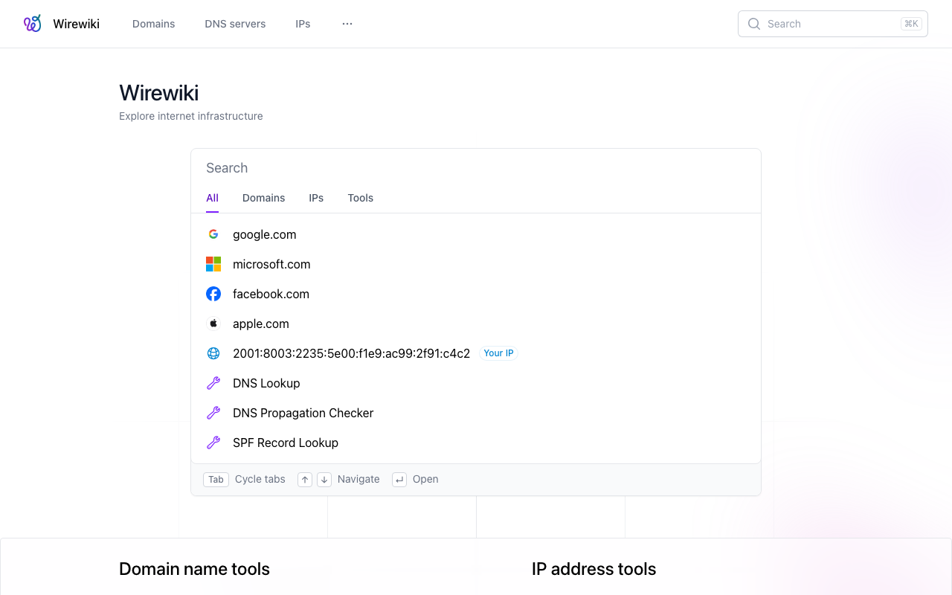Open the DNS Propagation Checker tool
The width and height of the screenshot is (952, 595).
coord(476,413)
